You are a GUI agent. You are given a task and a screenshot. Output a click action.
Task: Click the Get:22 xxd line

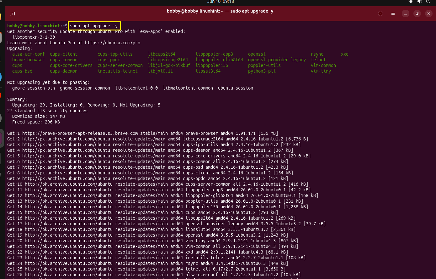click(x=148, y=252)
